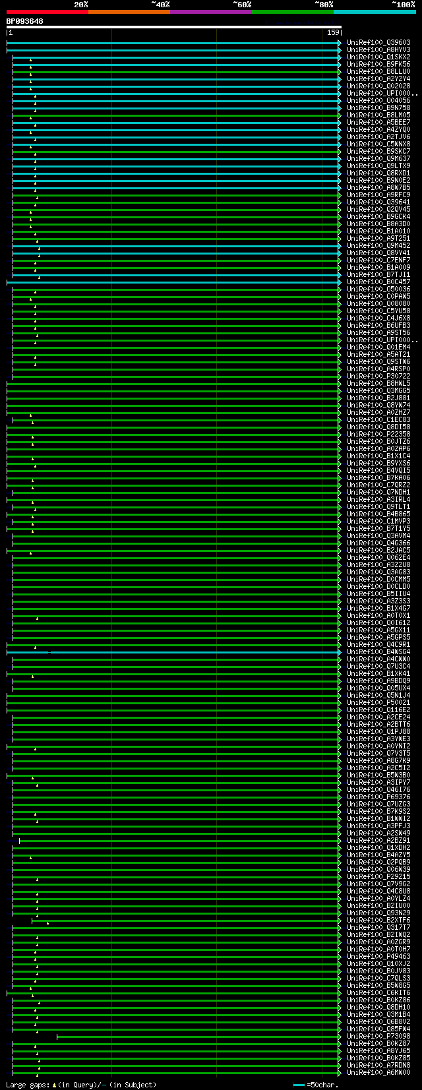The height and width of the screenshot is (1090, 422).
Task: Select the label UniRef100_B7TJI1
Action: coord(378,274)
